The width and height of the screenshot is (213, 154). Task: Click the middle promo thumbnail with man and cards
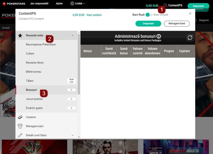(x=105, y=147)
